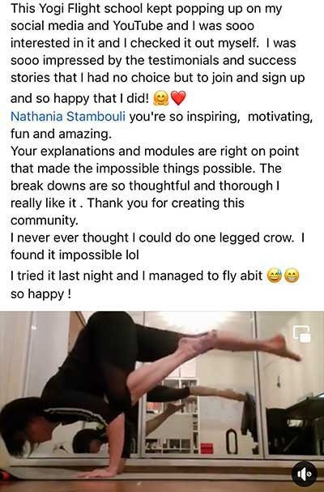
Task: Click the word "YouTube" in the post
Action: point(138,26)
